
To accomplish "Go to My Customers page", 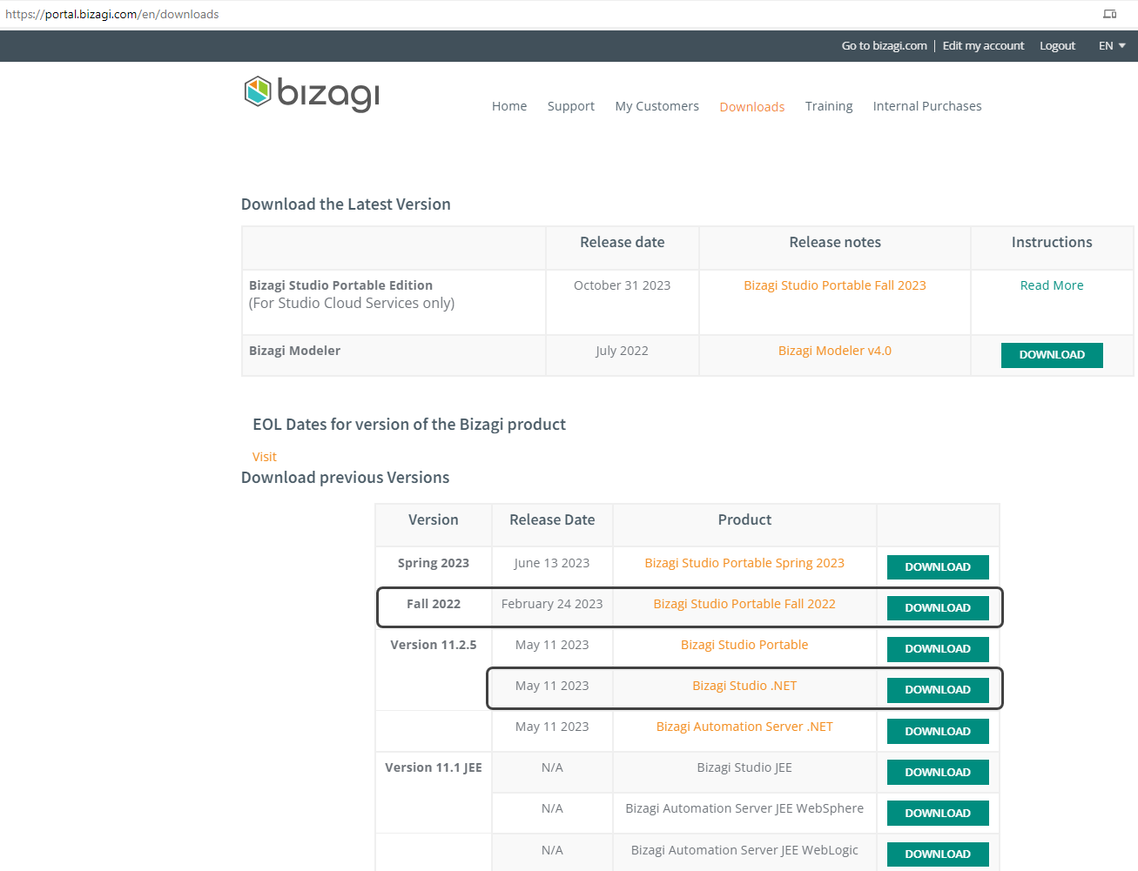I will click(x=657, y=106).
